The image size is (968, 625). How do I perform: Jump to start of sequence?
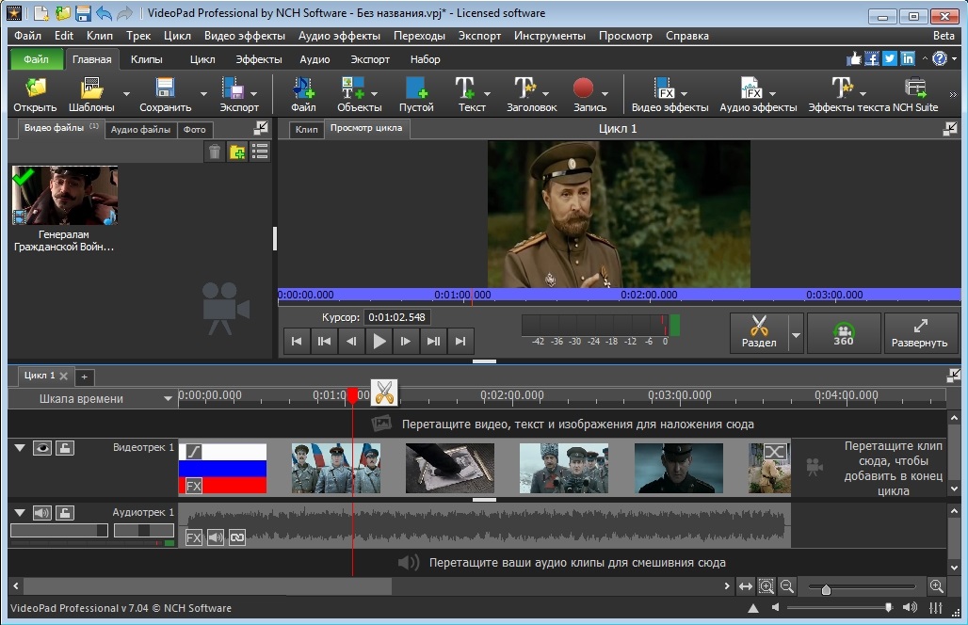click(297, 341)
